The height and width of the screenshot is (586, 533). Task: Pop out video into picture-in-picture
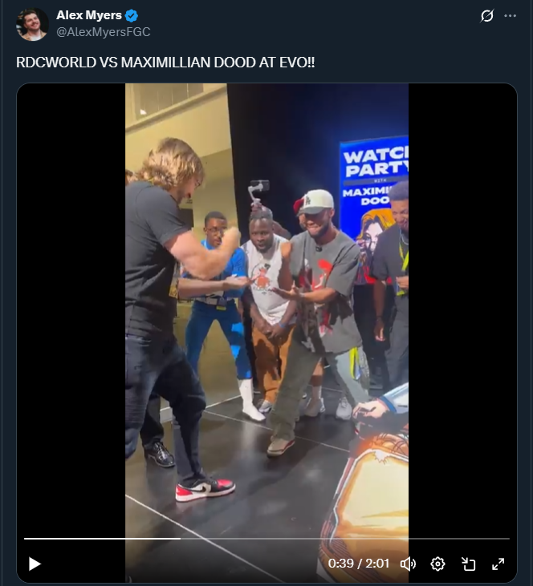point(468,564)
